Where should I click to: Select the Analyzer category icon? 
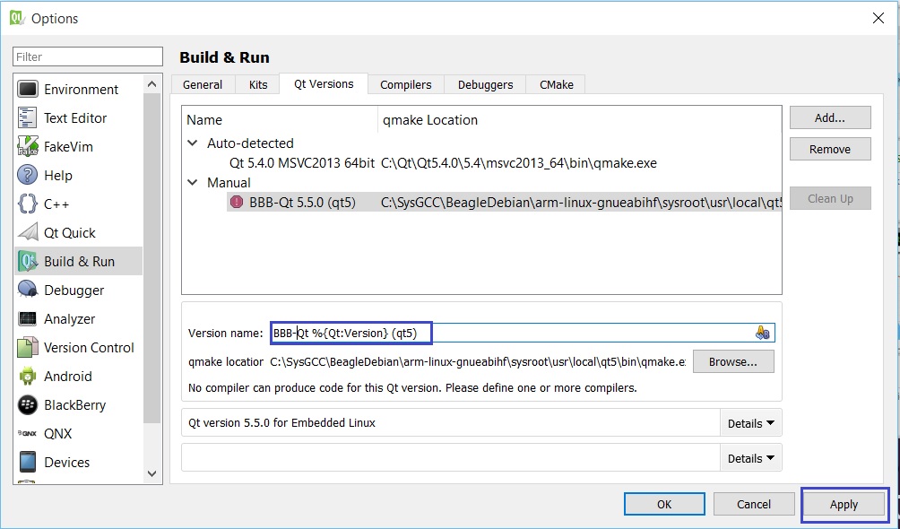[28, 319]
